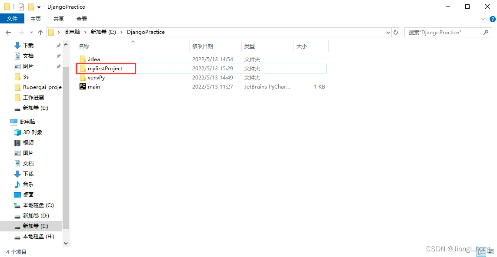
Task: Open pinned 文档 in quick access
Action: (x=28, y=56)
